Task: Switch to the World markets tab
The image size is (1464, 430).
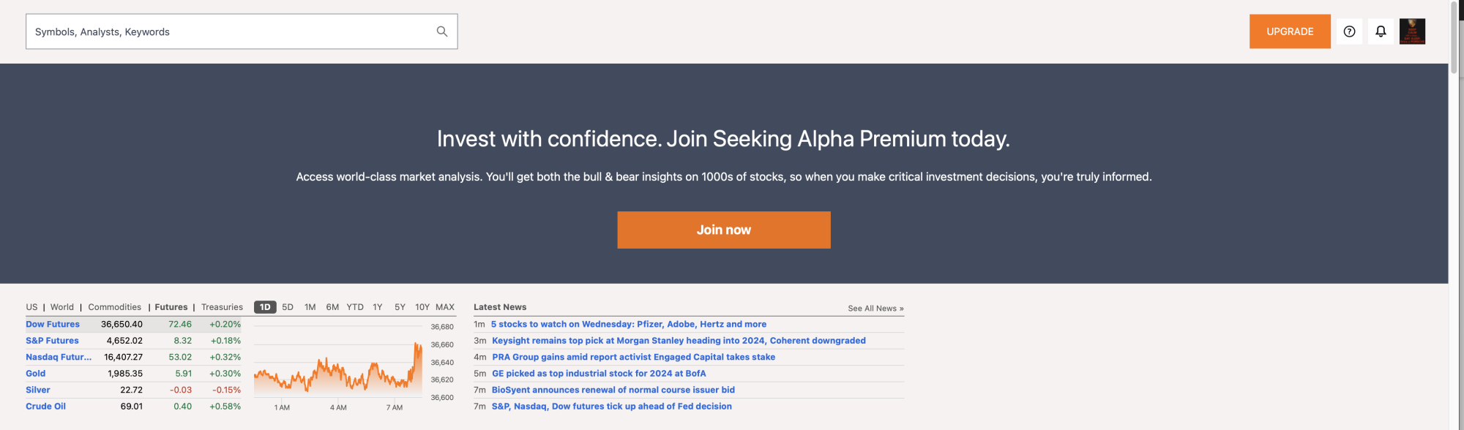Action: (61, 306)
